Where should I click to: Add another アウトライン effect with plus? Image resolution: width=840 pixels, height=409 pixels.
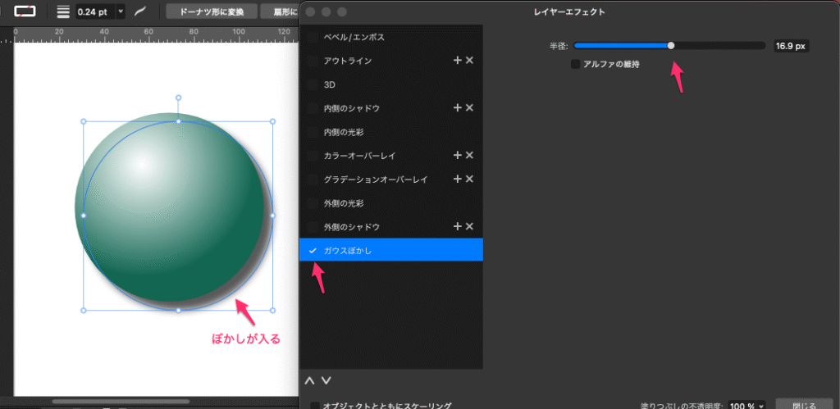tap(457, 61)
